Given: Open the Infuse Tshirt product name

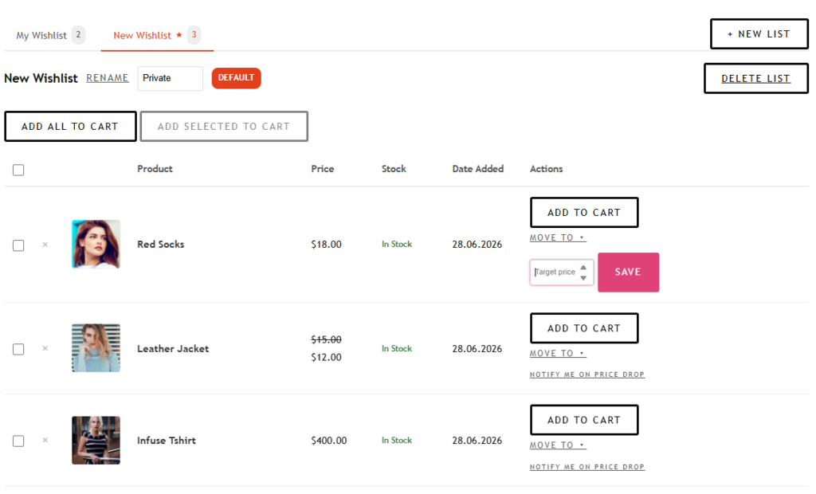Looking at the screenshot, I should point(167,441).
